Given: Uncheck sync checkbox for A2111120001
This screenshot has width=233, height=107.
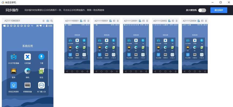Looking at the screenshot, I should coord(140,21).
